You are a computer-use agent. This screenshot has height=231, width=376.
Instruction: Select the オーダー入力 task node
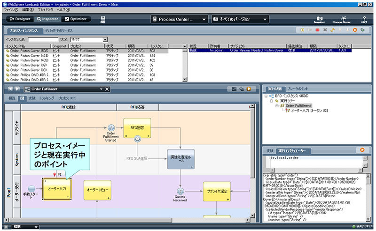[57, 189]
